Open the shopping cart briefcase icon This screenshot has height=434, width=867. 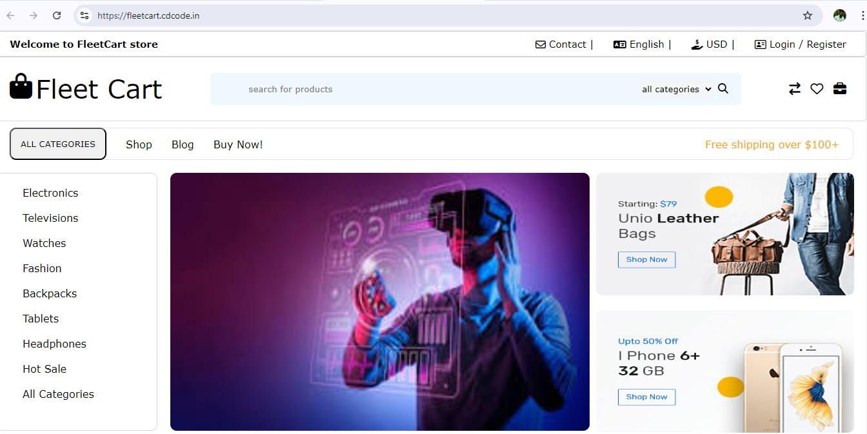pos(839,89)
